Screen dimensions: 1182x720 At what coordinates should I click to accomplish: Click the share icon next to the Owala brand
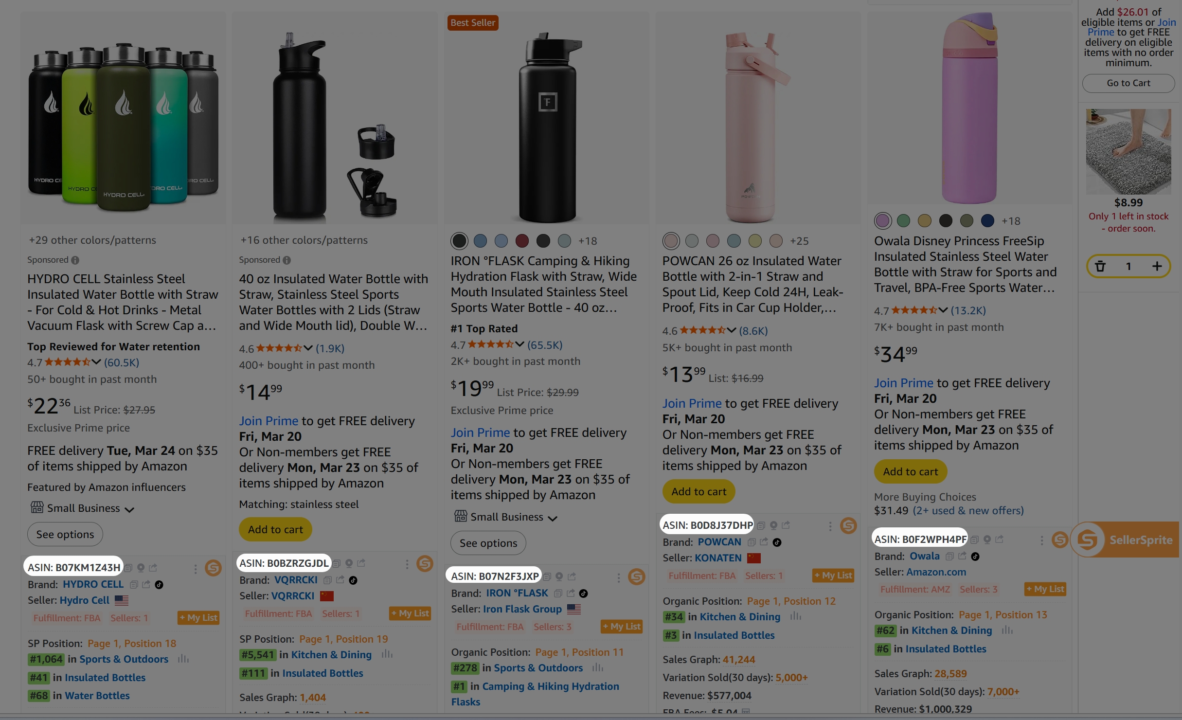[x=962, y=556]
